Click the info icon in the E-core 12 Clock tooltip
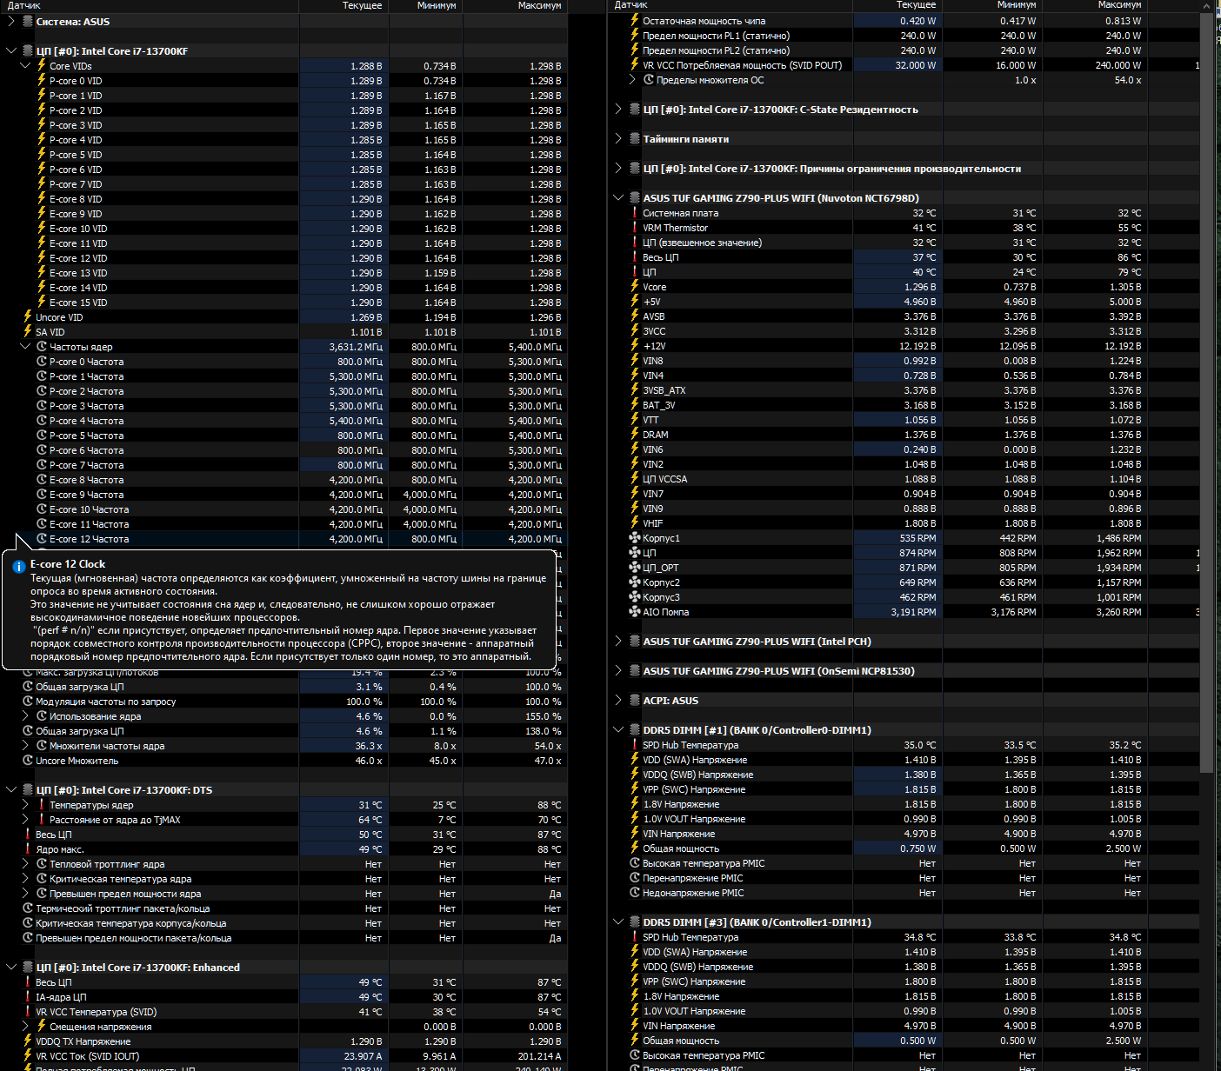This screenshot has height=1071, width=1221. tap(18, 567)
